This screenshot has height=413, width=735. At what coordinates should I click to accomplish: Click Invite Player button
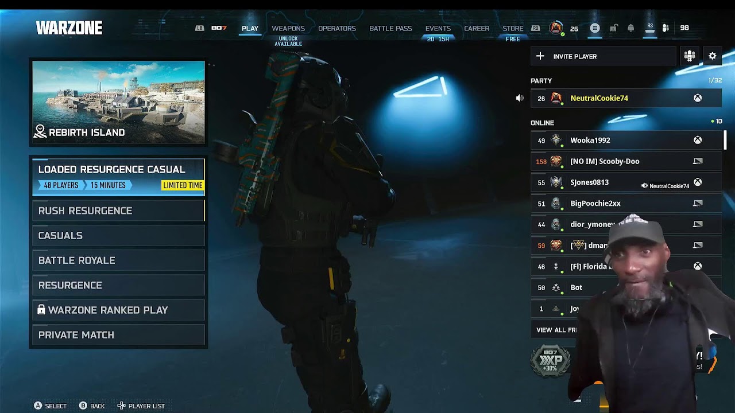coord(603,56)
